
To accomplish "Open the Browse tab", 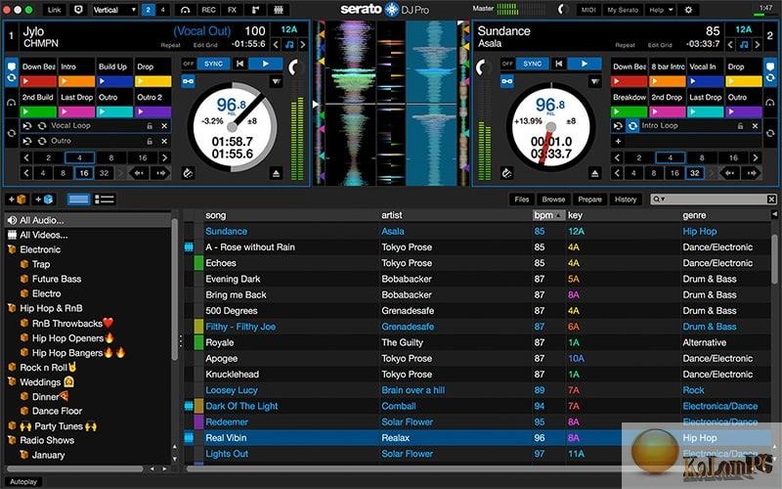I will coord(553,200).
